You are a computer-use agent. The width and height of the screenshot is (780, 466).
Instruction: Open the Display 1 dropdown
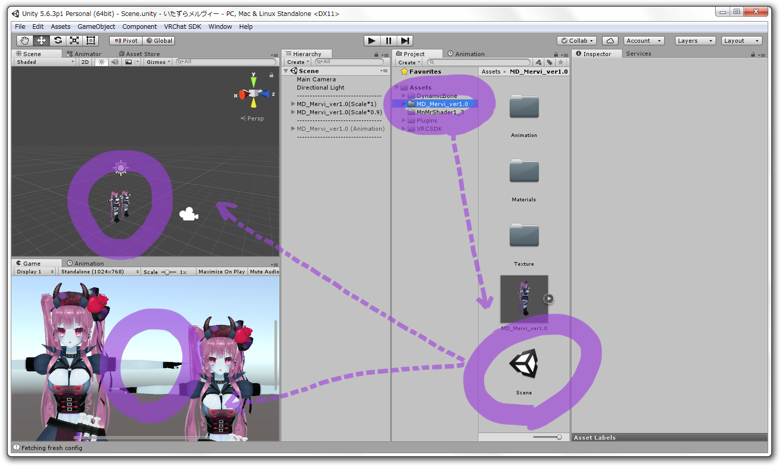[34, 271]
